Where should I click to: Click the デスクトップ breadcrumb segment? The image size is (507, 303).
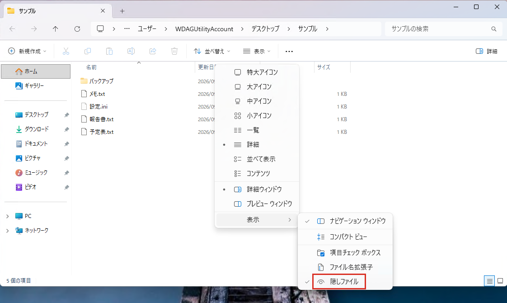265,29
